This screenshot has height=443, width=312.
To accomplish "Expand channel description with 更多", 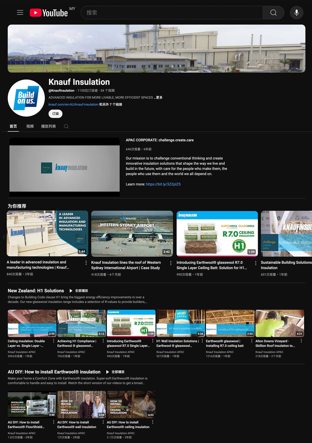I will click(x=159, y=98).
